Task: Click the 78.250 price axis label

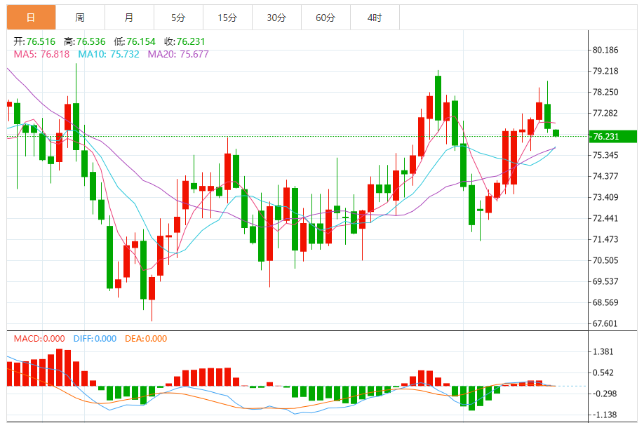Action: click(x=605, y=92)
